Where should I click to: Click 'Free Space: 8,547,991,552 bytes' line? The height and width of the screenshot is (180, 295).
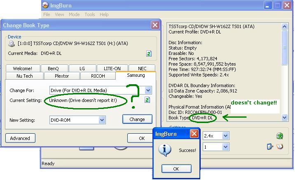(202, 64)
